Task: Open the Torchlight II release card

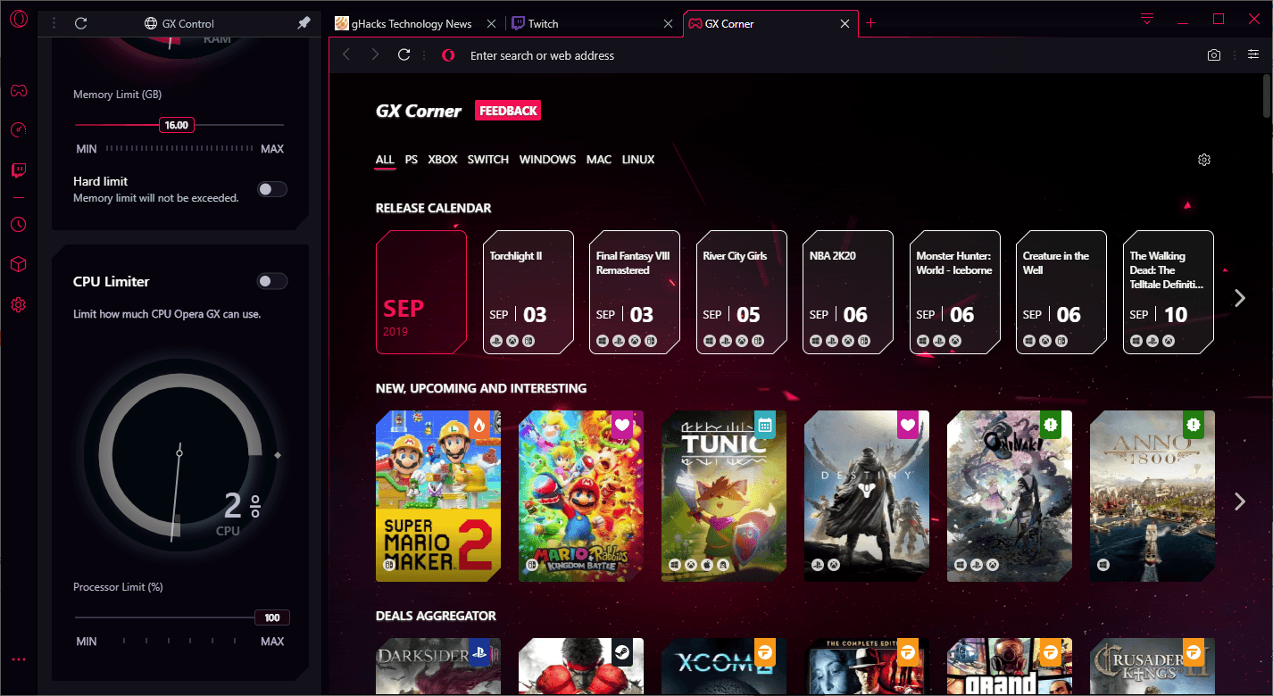Action: pos(528,292)
